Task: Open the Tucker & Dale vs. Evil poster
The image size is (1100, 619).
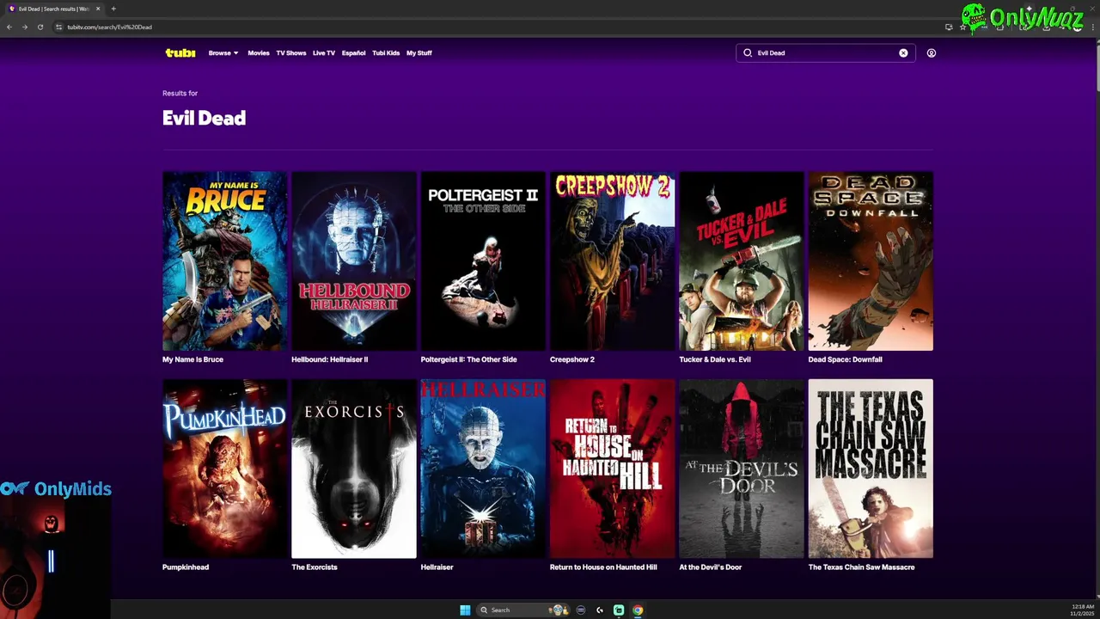Action: 742,261
